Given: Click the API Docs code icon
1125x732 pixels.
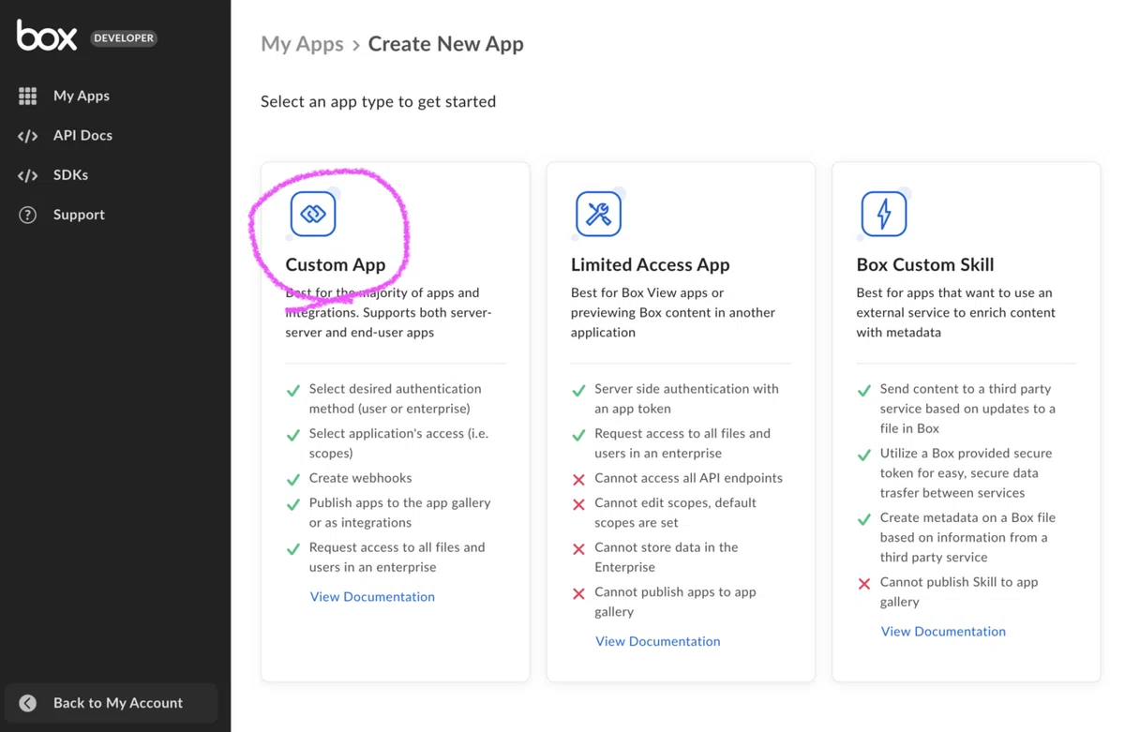Looking at the screenshot, I should pyautogui.click(x=27, y=136).
